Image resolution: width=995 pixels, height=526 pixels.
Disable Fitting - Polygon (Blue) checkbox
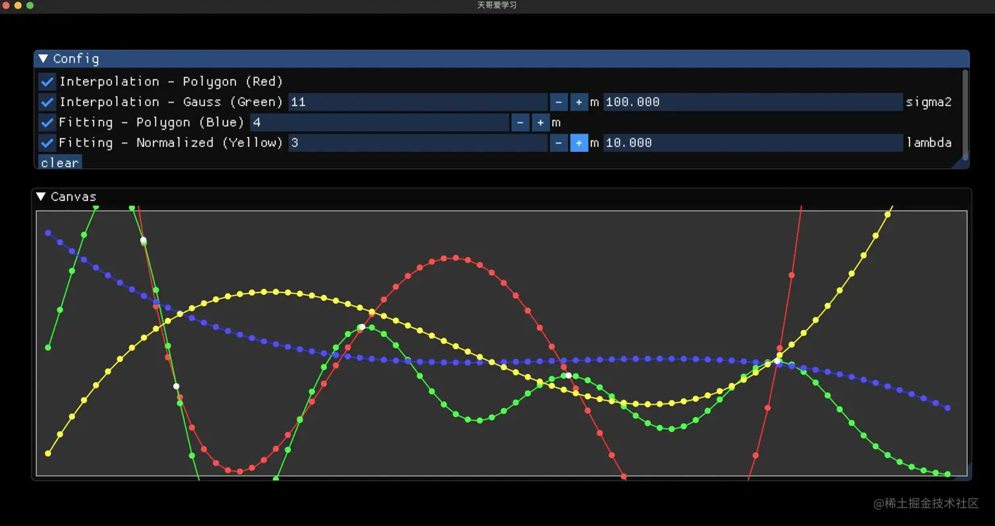[x=47, y=122]
